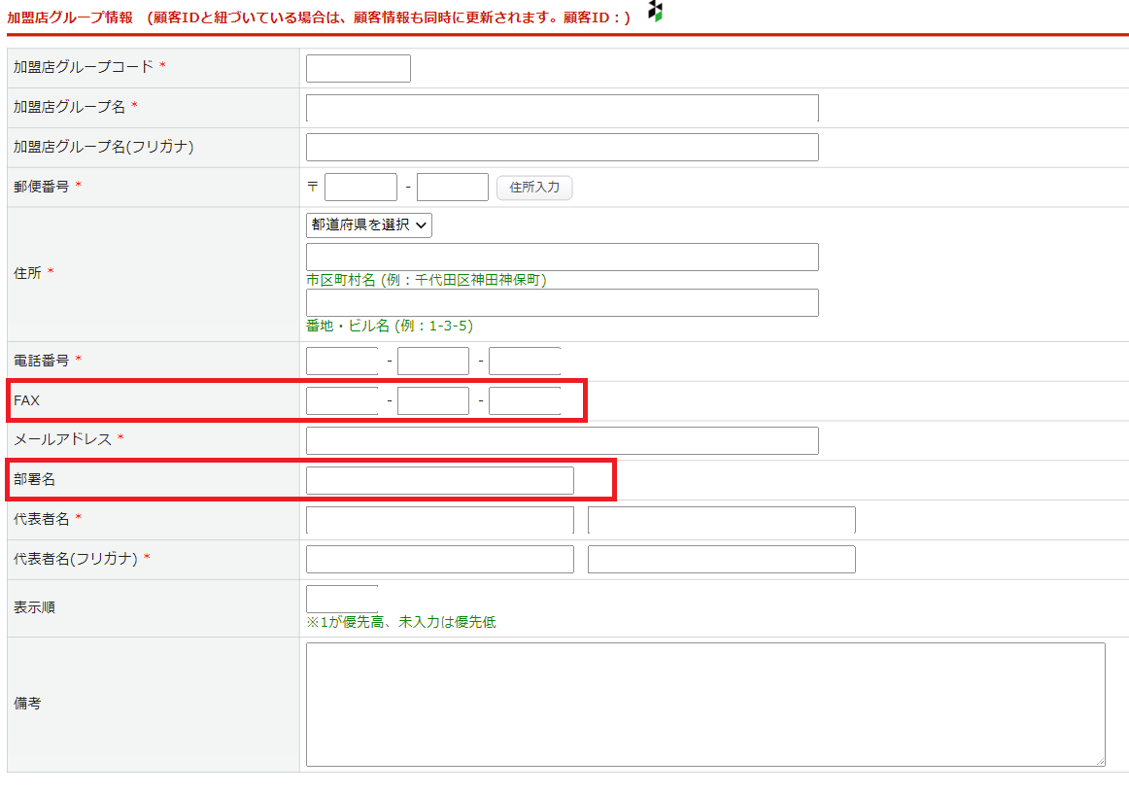Click the メールアドレス input field
Image resolution: width=1129 pixels, height=794 pixels.
pos(562,441)
